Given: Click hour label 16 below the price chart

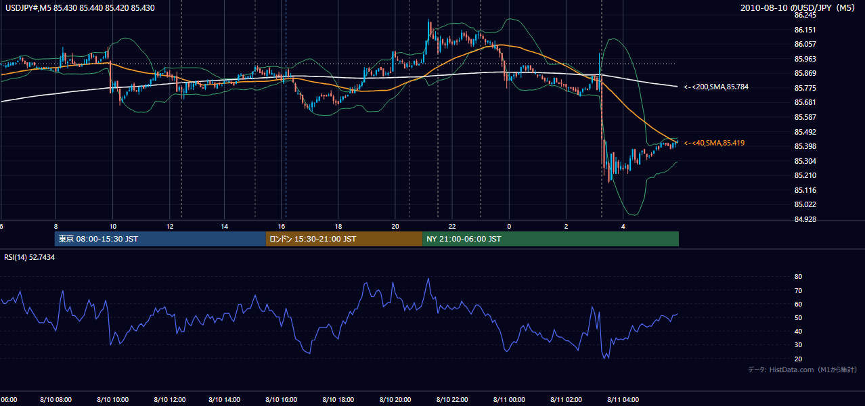Looking at the screenshot, I should tap(282, 227).
